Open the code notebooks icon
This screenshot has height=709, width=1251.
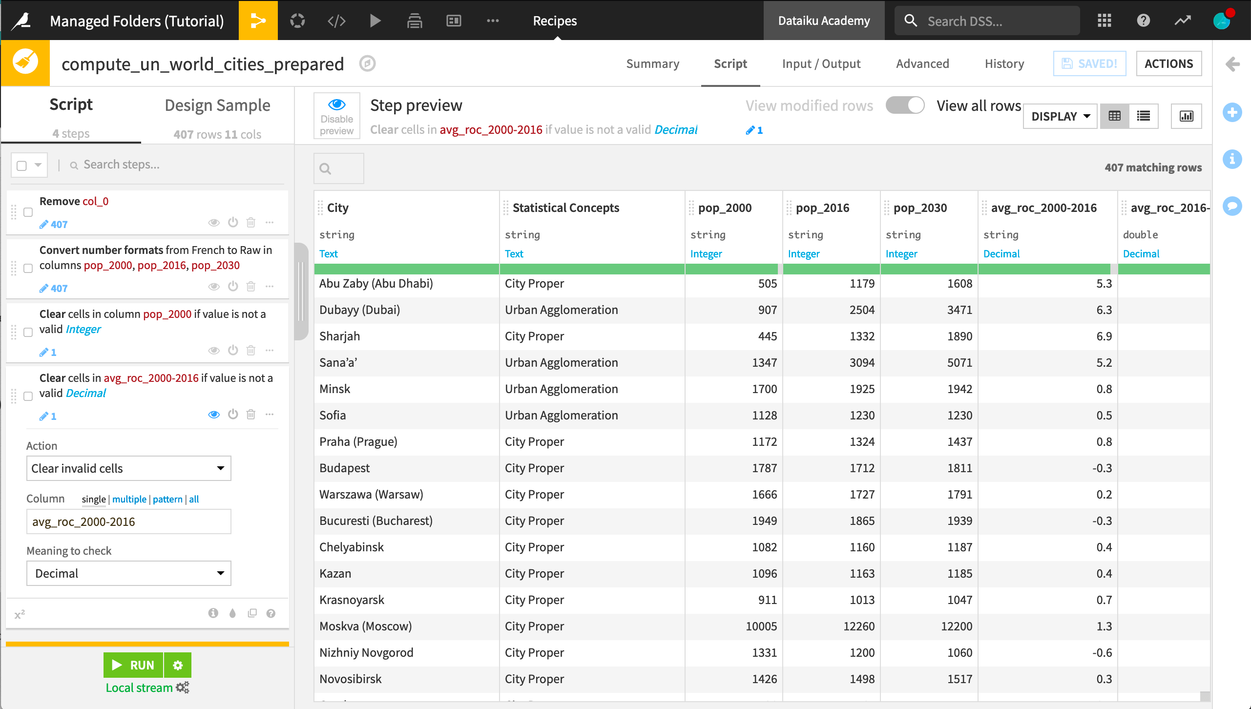point(336,20)
